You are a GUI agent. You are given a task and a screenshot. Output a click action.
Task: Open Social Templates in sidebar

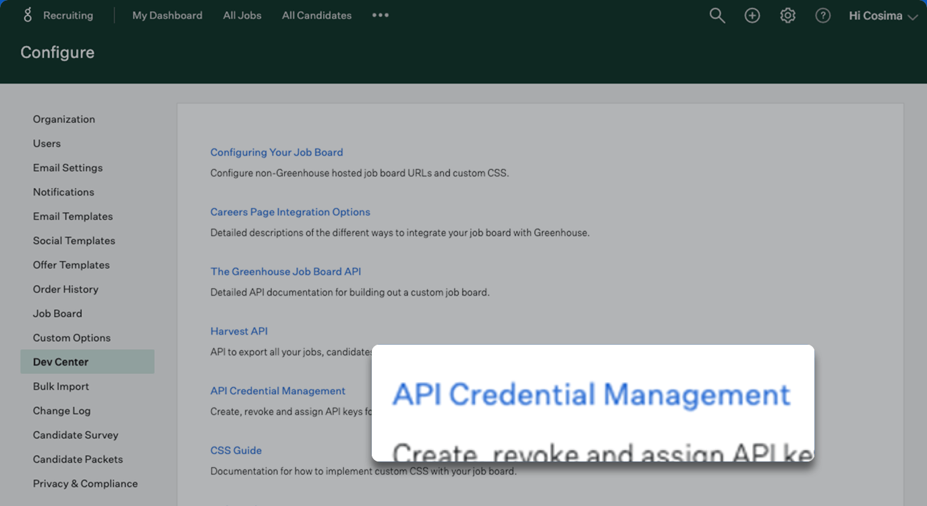point(74,241)
